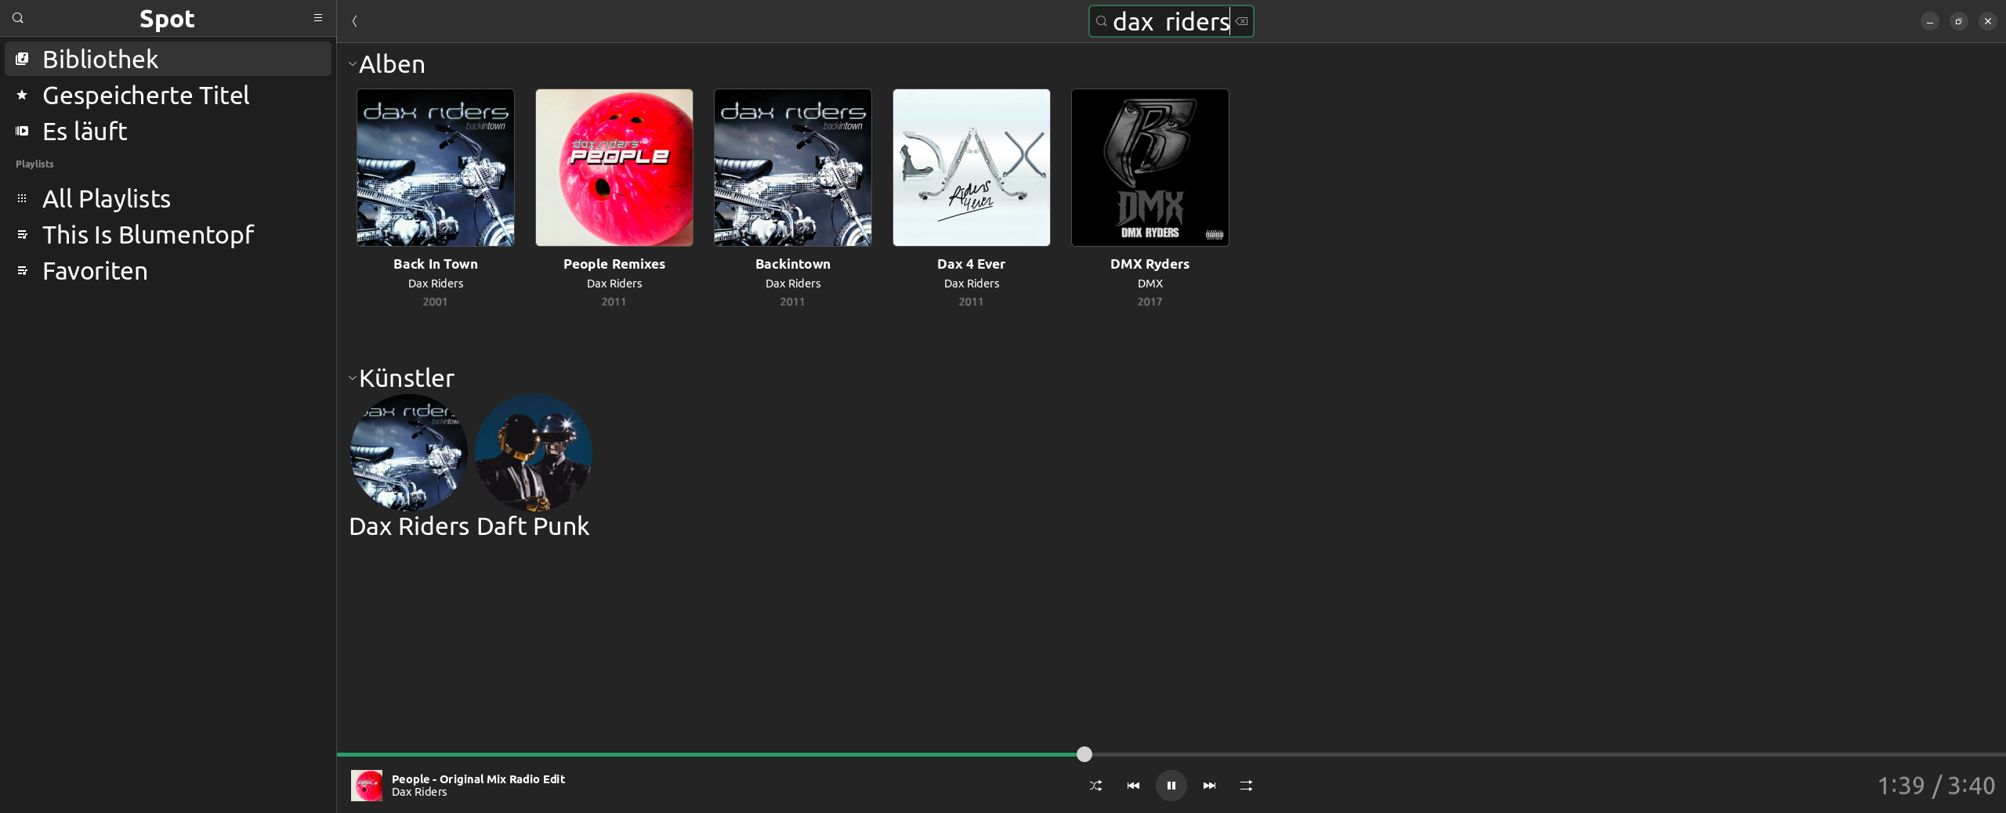Click the All Playlists grid icon
The image size is (2006, 813).
click(x=22, y=198)
